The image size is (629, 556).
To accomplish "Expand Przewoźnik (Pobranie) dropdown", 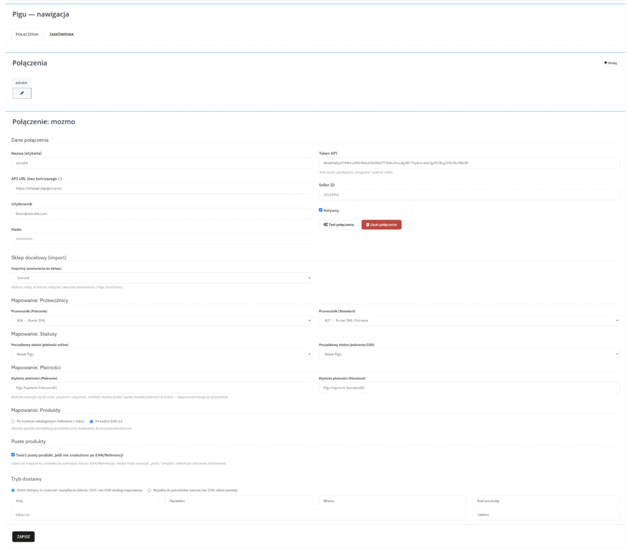I will 162,320.
